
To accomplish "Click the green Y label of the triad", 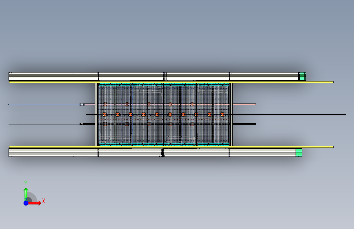I will [26, 183].
